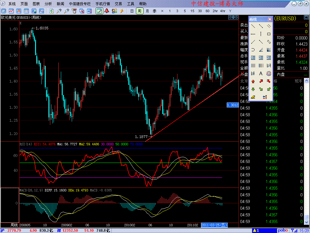This screenshot has width=310, height=233.
Task: Click the alarm bell toolbar icon
Action: [107, 11]
